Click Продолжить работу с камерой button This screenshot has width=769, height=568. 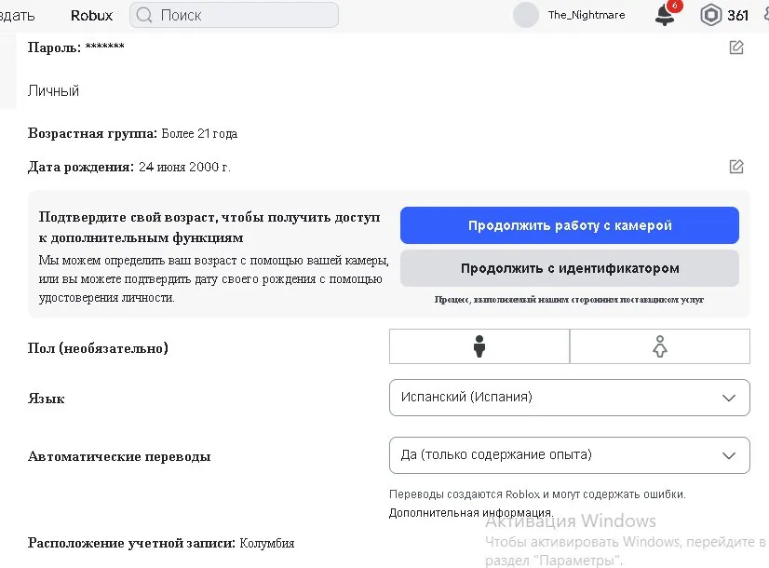(570, 225)
